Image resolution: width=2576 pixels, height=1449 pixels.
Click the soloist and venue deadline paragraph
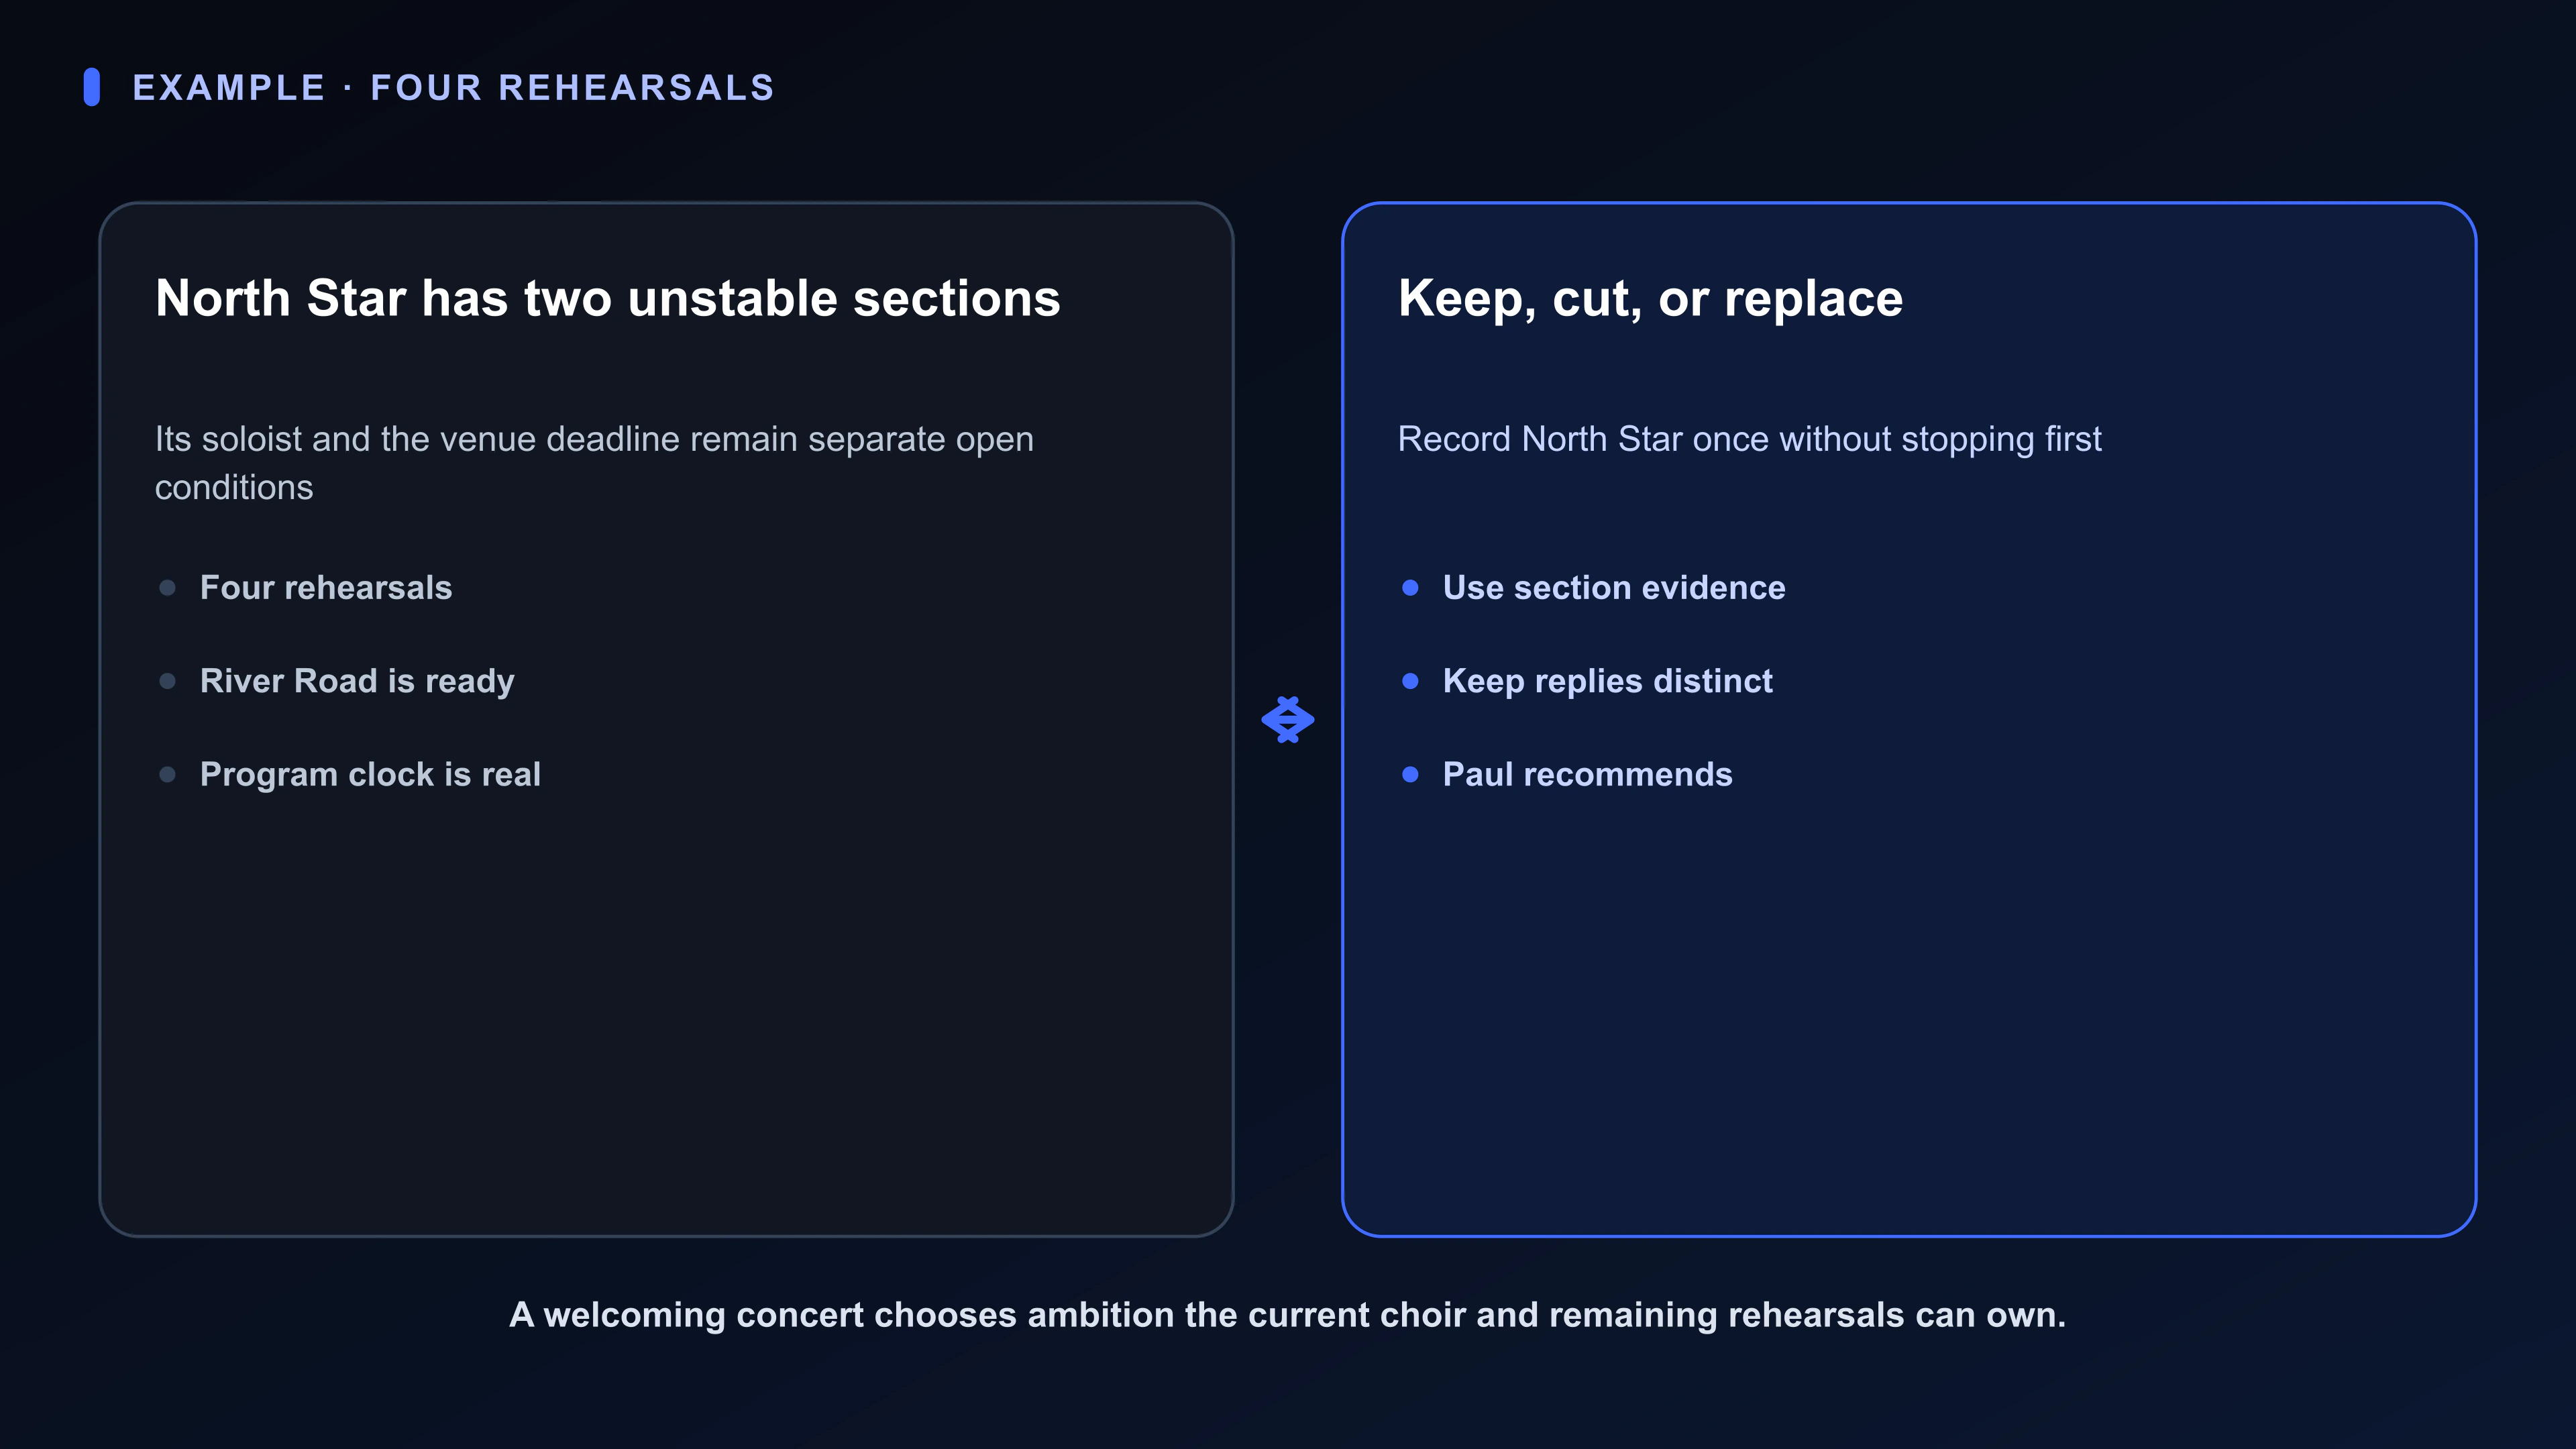[x=594, y=463]
